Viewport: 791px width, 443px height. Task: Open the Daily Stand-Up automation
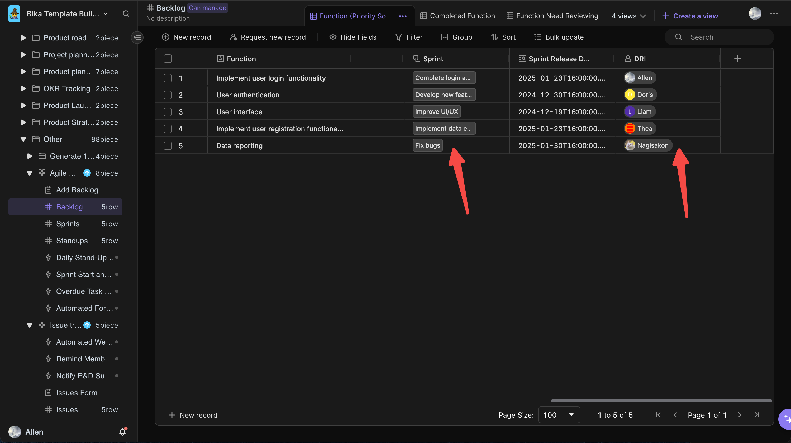click(65, 257)
